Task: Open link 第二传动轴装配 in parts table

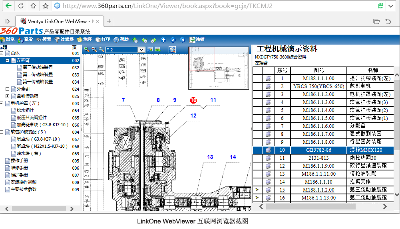Action: 368,198
